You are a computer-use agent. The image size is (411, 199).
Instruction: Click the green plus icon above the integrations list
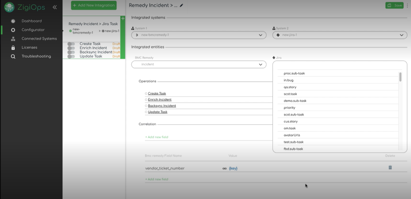click(123, 18)
